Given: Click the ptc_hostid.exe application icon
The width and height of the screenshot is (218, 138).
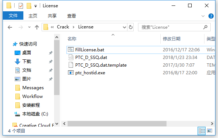Looking at the screenshot, I should coord(71,72).
